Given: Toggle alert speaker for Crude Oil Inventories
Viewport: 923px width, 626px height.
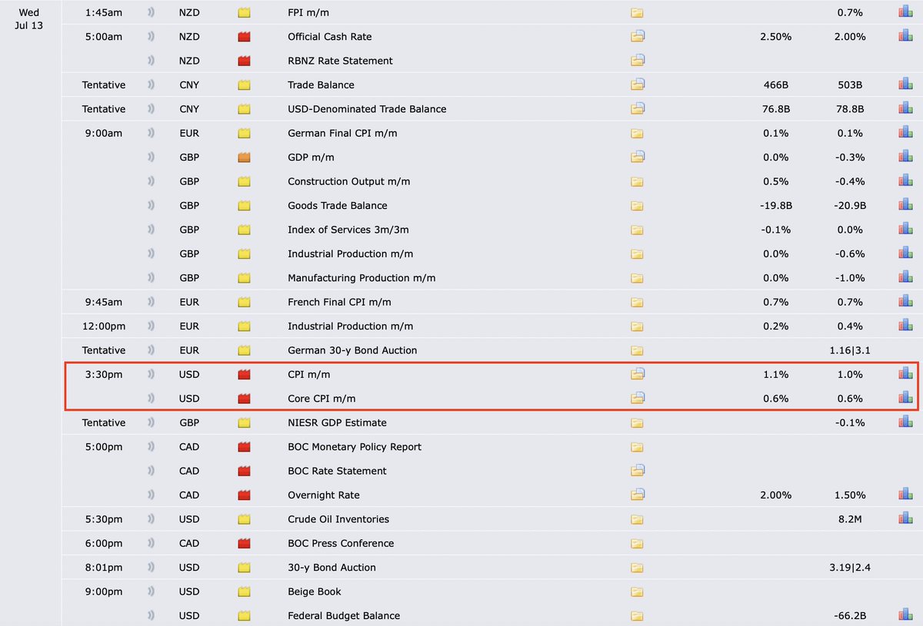Looking at the screenshot, I should (151, 518).
